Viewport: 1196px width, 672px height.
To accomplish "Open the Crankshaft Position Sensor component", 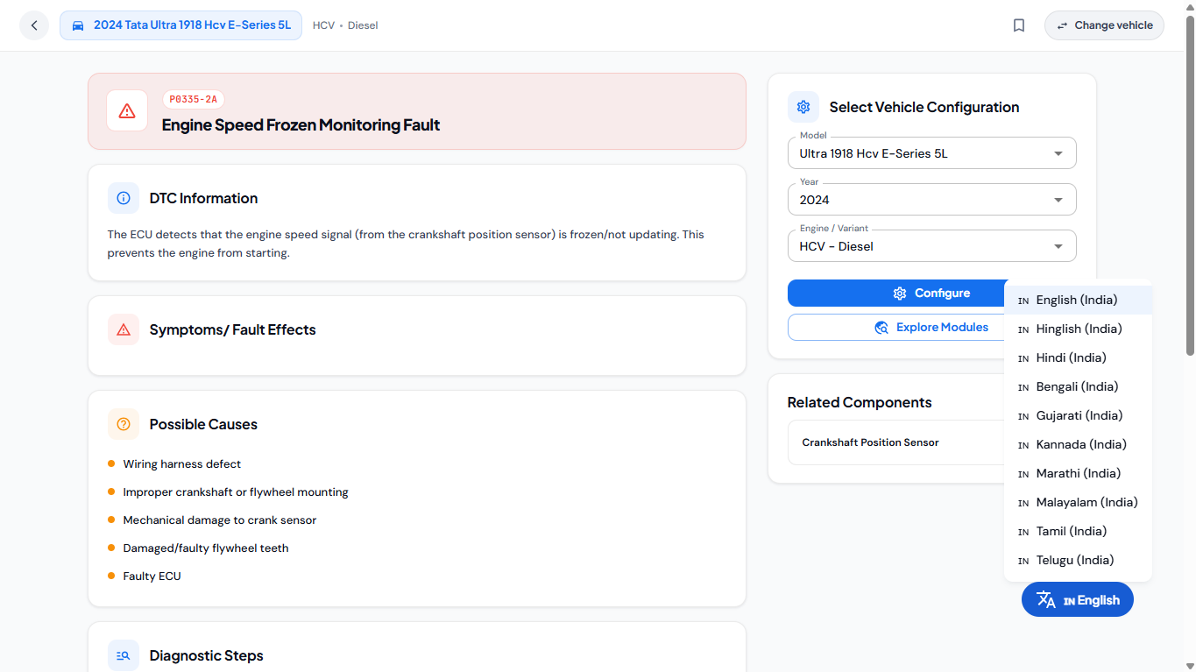I will click(895, 442).
